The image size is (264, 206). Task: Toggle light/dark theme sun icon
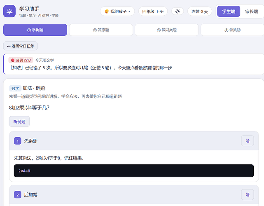click(x=178, y=11)
